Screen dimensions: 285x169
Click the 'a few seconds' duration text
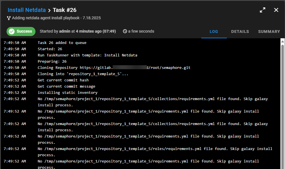[x=141, y=31]
